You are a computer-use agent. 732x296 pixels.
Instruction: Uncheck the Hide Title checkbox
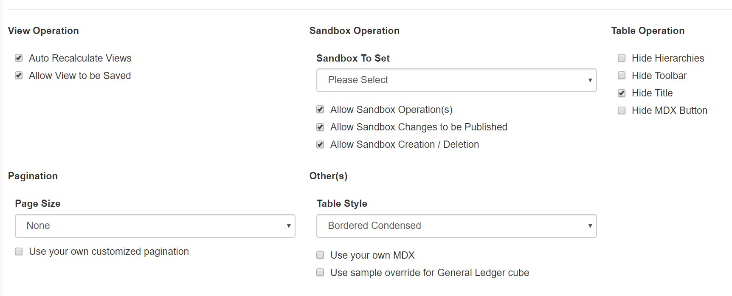622,93
